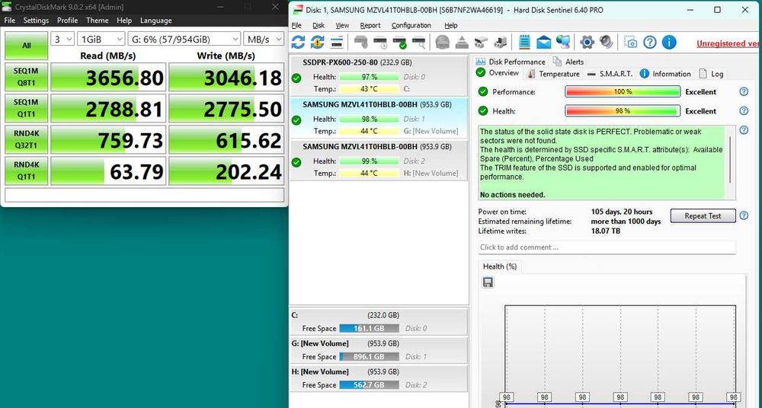This screenshot has width=762, height=408.
Task: Click the CrystalDiskMark title bar app icon
Action: [7, 7]
